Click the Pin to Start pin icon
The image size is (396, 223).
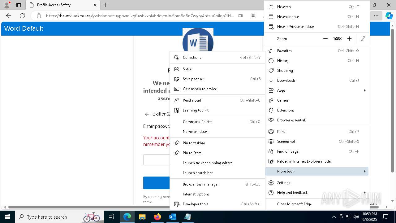coord(177,153)
